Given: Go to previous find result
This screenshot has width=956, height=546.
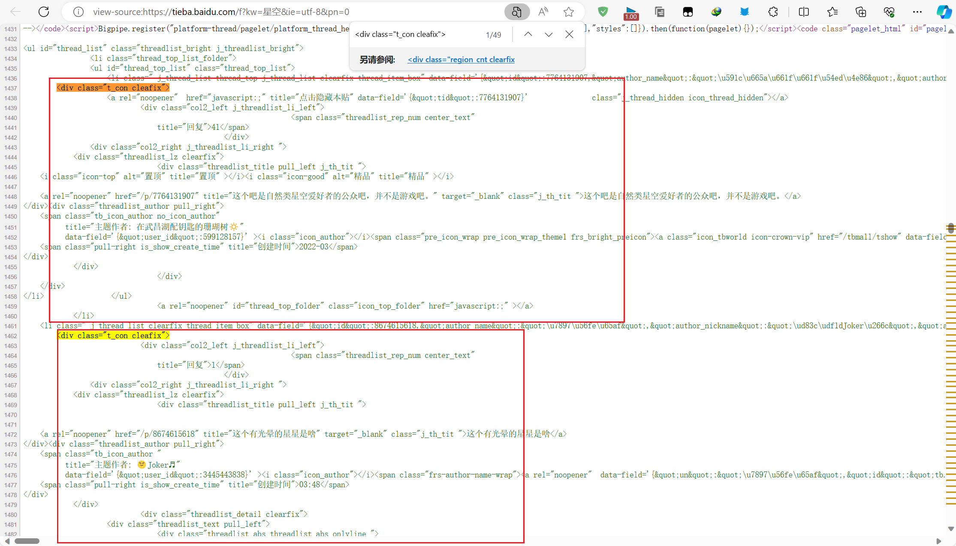Looking at the screenshot, I should 528,34.
